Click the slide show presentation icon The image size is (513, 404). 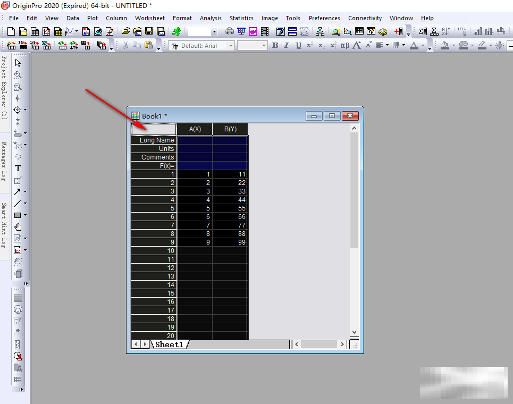[241, 31]
